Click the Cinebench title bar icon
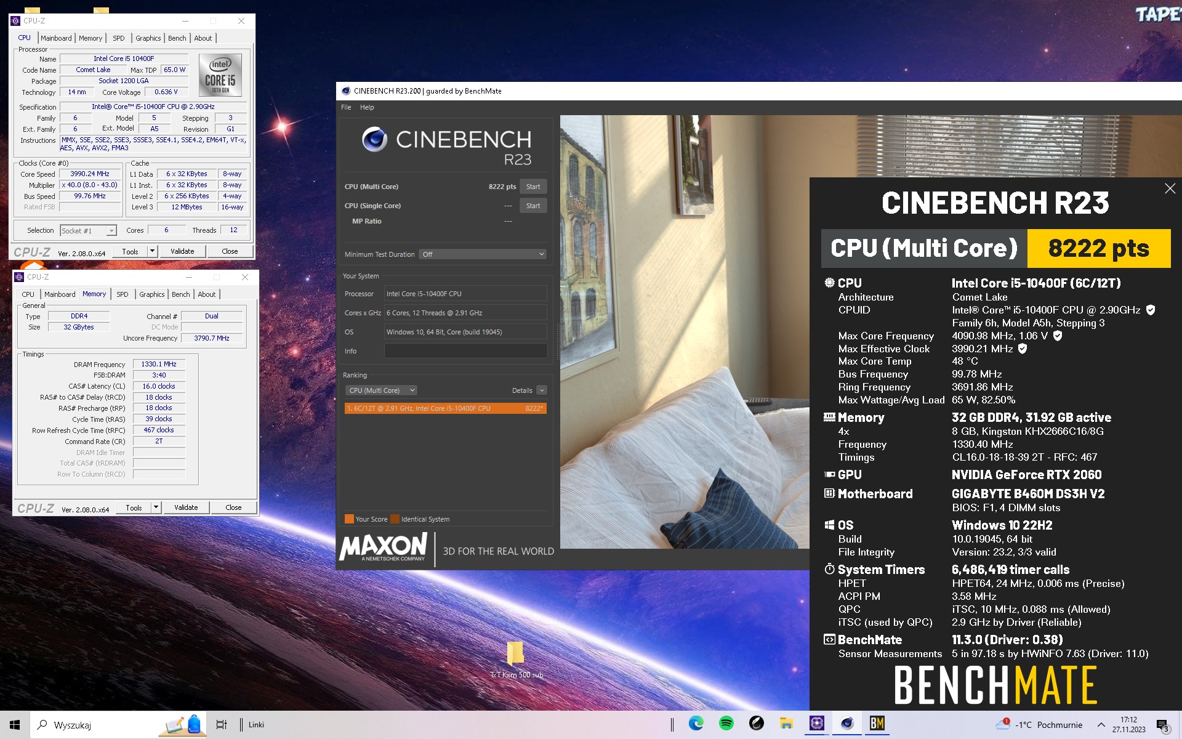The height and width of the screenshot is (739, 1182). coord(346,91)
